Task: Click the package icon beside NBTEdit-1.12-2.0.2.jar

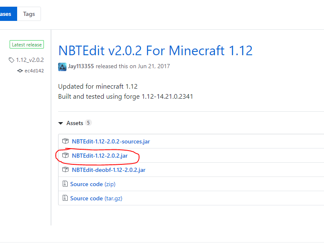Action: click(65, 155)
